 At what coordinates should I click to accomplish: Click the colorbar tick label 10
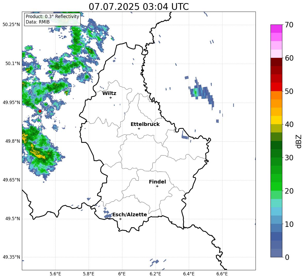[289, 224]
